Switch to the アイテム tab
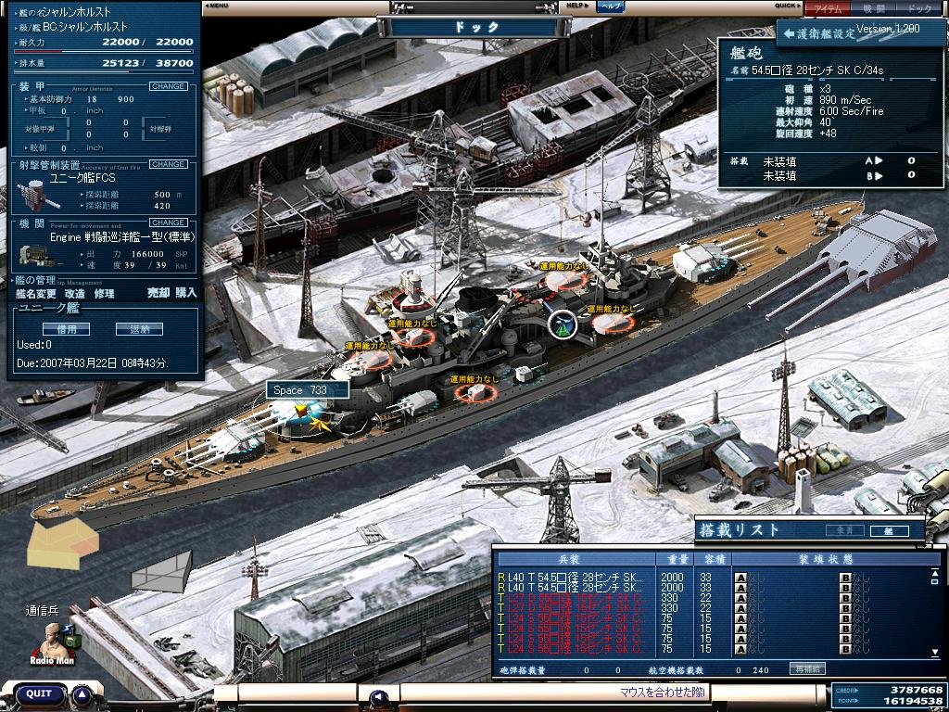 tap(828, 8)
